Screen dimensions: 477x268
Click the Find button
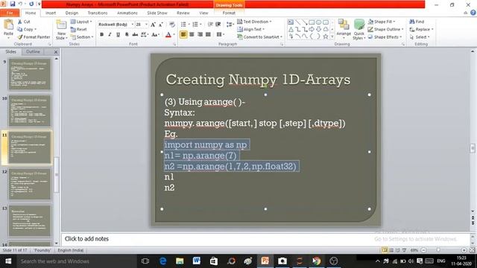click(417, 22)
